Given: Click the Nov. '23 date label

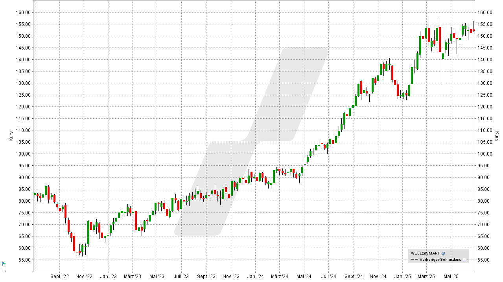Looking at the screenshot, I should (x=230, y=277).
